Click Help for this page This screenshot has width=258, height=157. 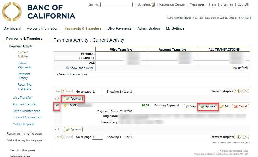click(x=22, y=150)
